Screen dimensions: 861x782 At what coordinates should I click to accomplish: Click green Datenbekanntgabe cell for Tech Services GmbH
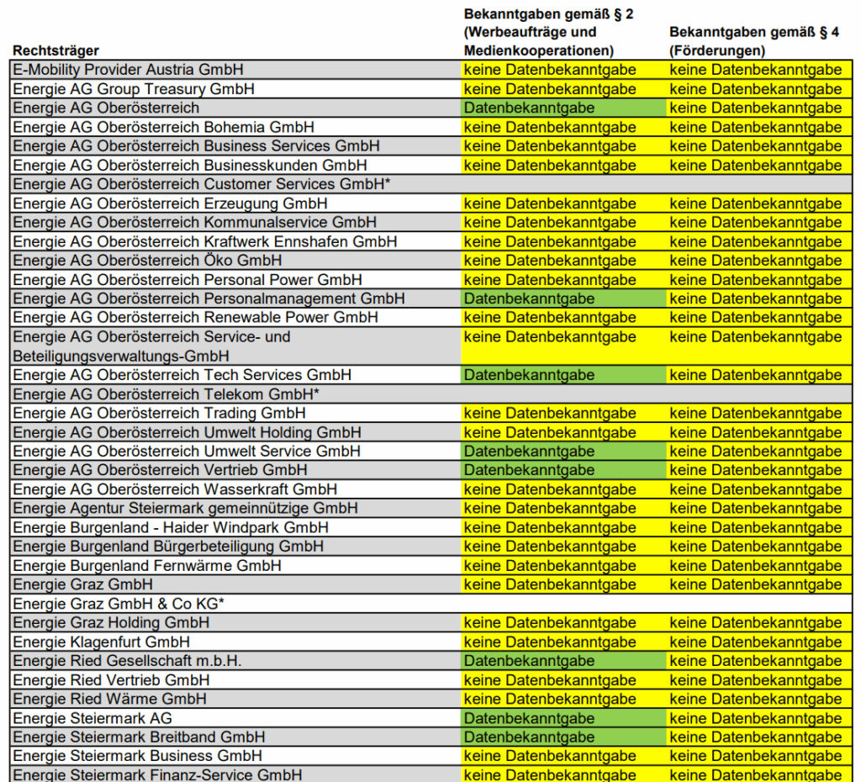point(563,375)
